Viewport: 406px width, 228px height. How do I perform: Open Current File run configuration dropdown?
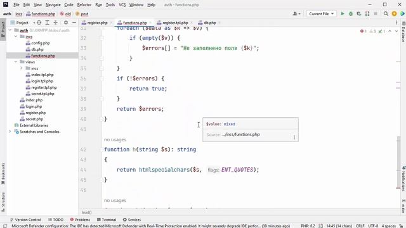click(321, 14)
